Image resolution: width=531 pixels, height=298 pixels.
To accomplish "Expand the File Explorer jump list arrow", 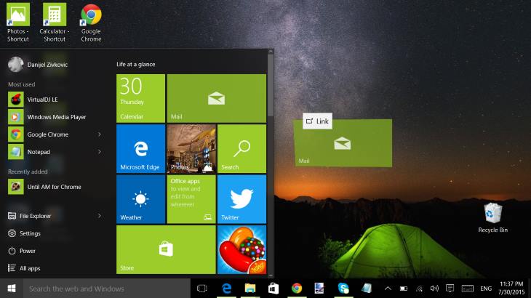I will pyautogui.click(x=99, y=216).
